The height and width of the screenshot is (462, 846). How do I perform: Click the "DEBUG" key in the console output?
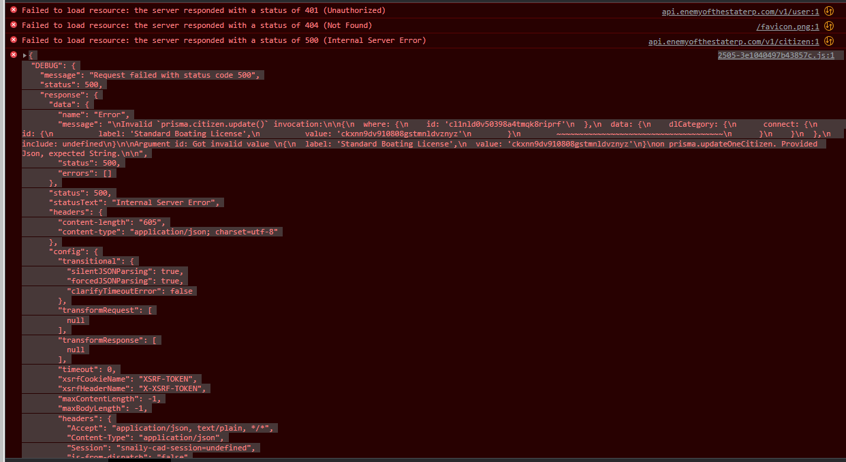53,65
